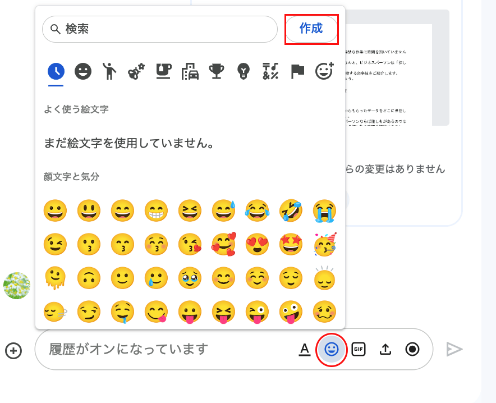Click the upload file icon

[385, 349]
